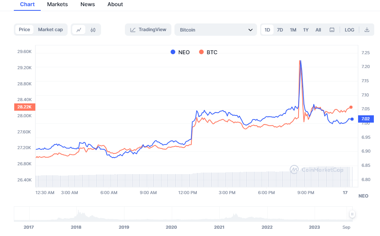
Task: Select the 1Y time range
Action: (306, 30)
